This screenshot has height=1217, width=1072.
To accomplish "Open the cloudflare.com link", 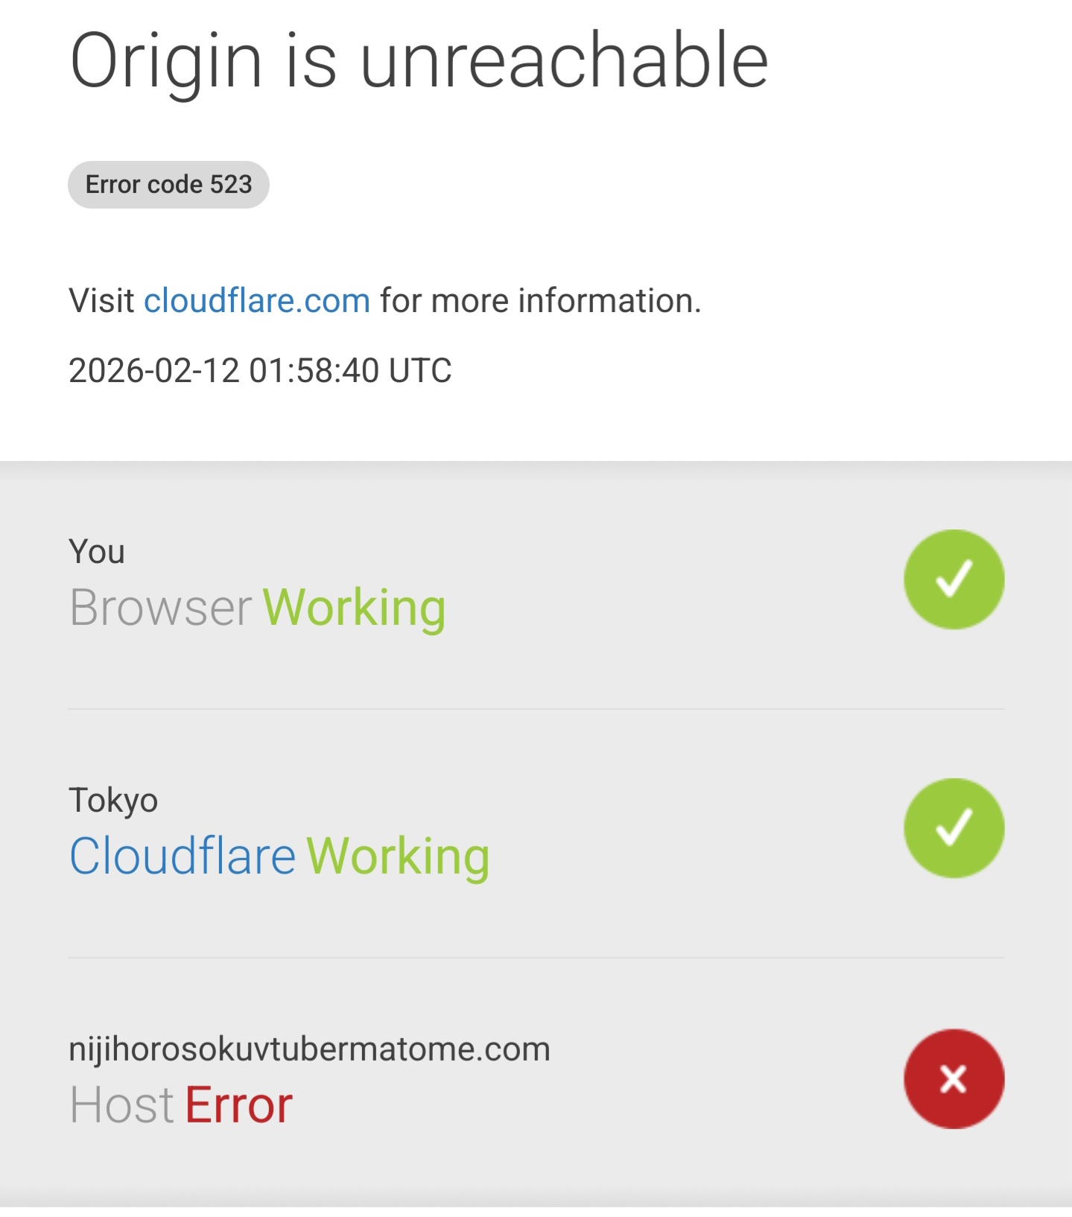I will [x=257, y=301].
